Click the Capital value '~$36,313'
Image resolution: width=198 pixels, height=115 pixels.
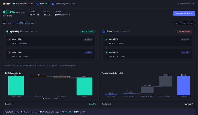(x=34, y=15)
